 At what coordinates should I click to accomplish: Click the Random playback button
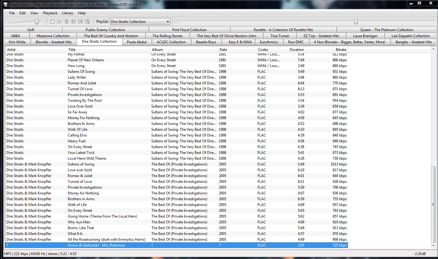(x=88, y=22)
